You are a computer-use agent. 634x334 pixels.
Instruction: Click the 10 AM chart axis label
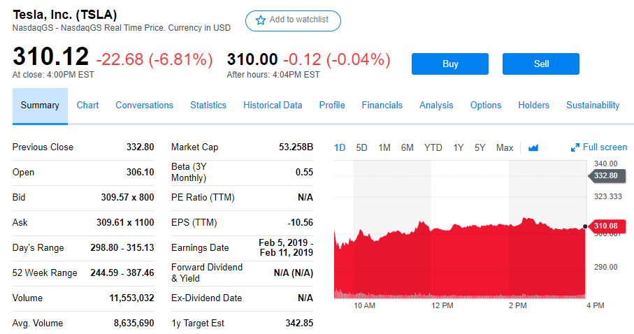point(364,305)
